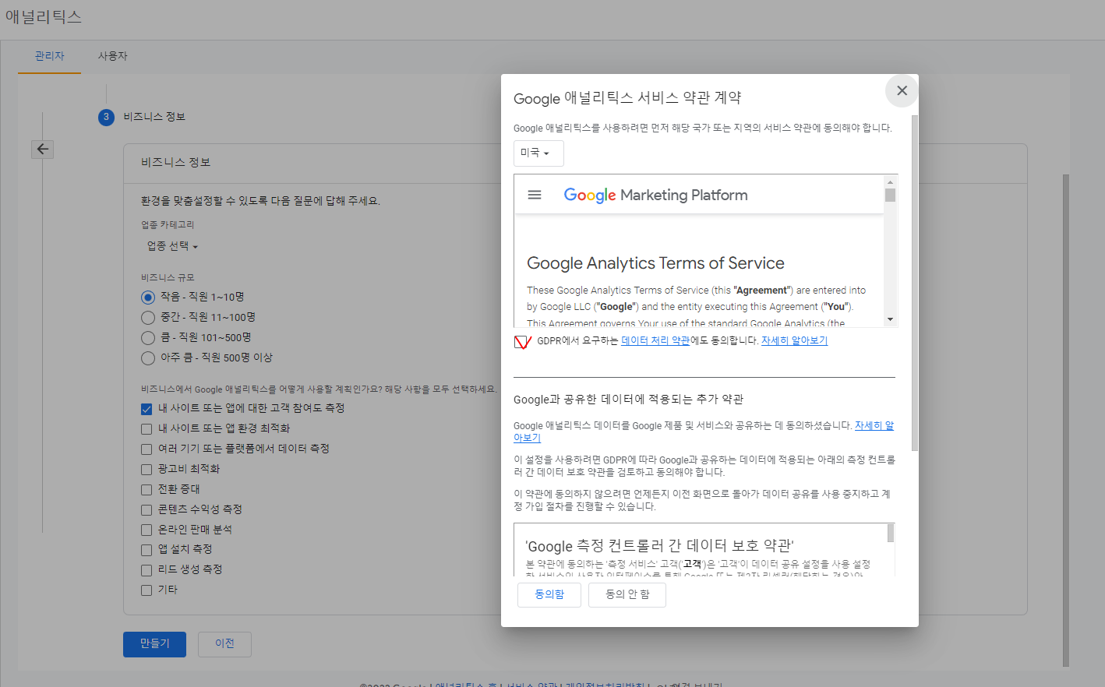Viewport: 1105px width, 687px height.
Task: Select 중간 - 직원 11~100명 radio
Action: click(148, 317)
